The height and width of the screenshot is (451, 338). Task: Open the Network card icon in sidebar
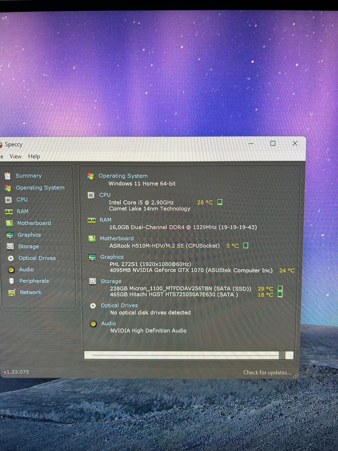tap(12, 292)
